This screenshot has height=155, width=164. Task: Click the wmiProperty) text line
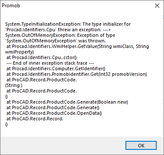(x=20, y=52)
